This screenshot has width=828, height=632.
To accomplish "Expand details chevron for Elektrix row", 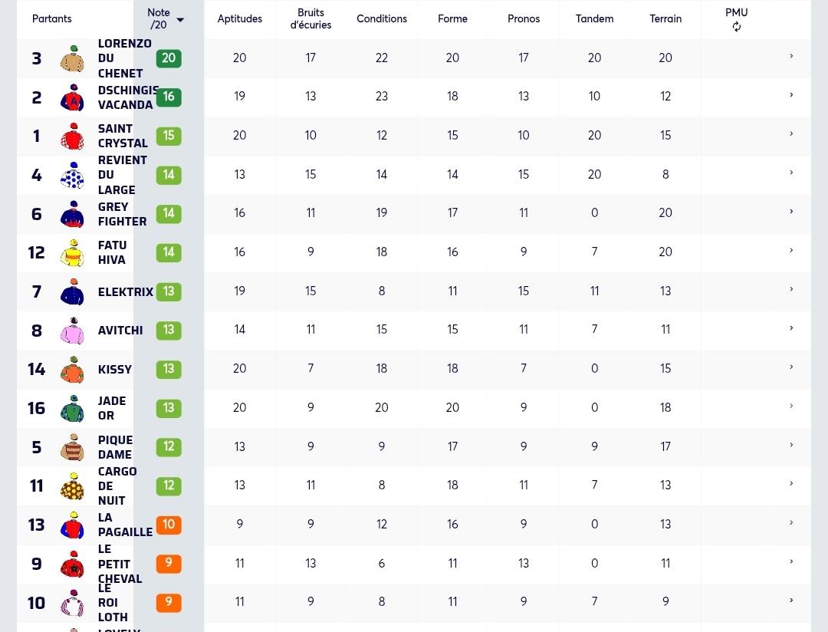I will tap(791, 290).
